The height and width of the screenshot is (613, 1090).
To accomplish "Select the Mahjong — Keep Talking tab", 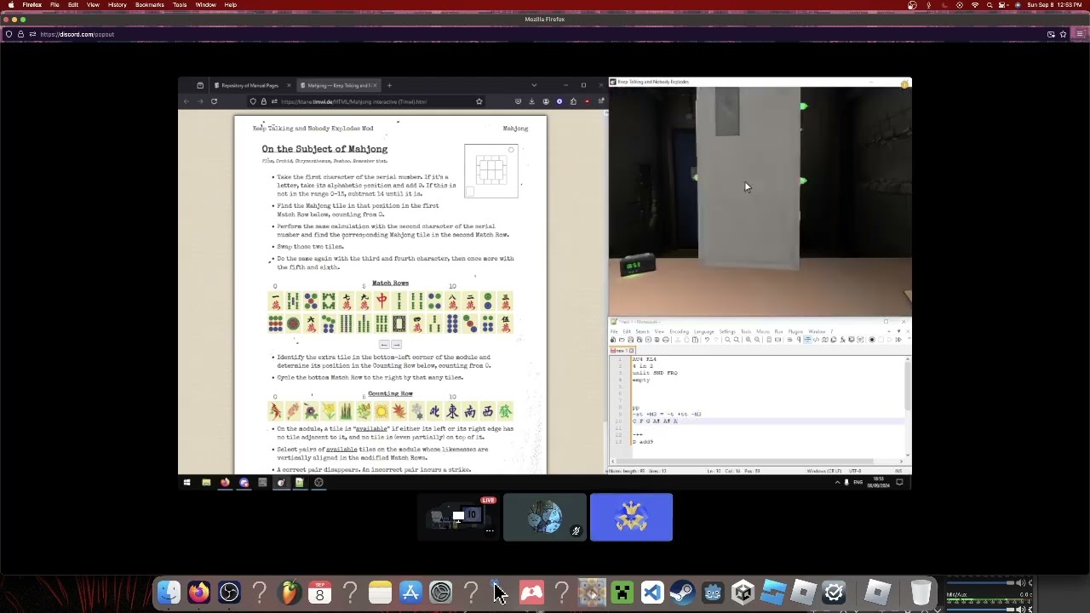I will tap(338, 85).
